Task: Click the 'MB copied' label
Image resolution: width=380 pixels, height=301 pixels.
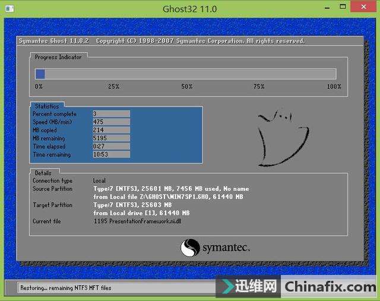Action: [x=45, y=130]
